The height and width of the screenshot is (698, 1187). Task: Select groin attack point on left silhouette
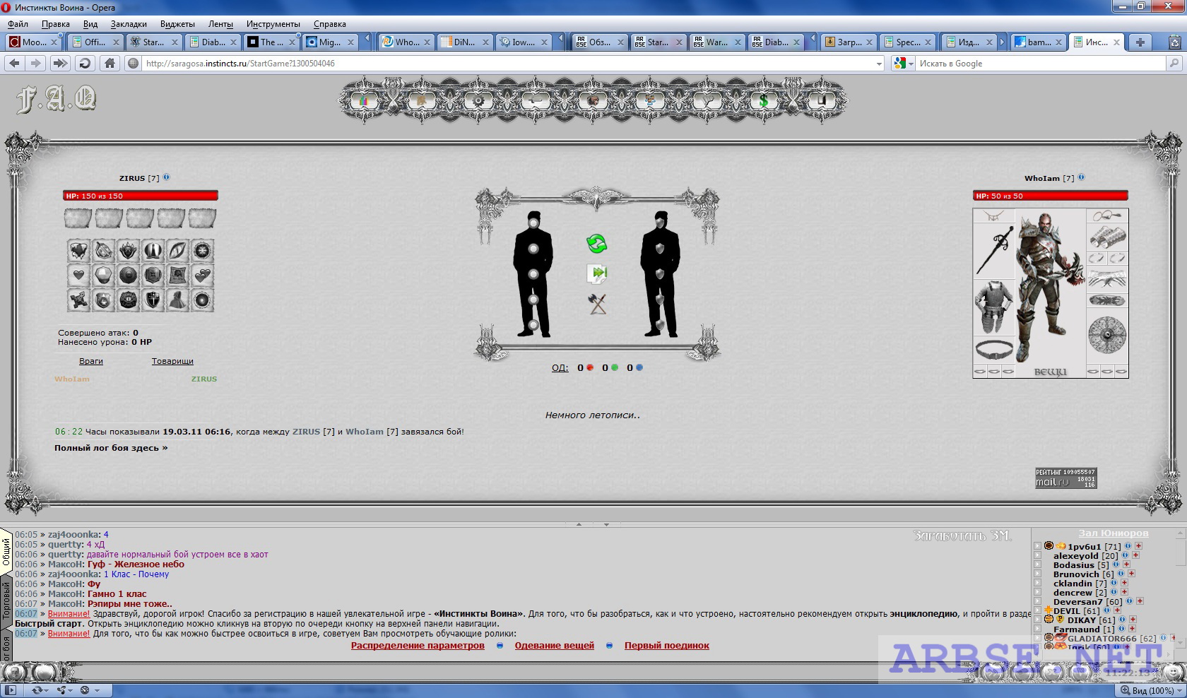pos(533,300)
